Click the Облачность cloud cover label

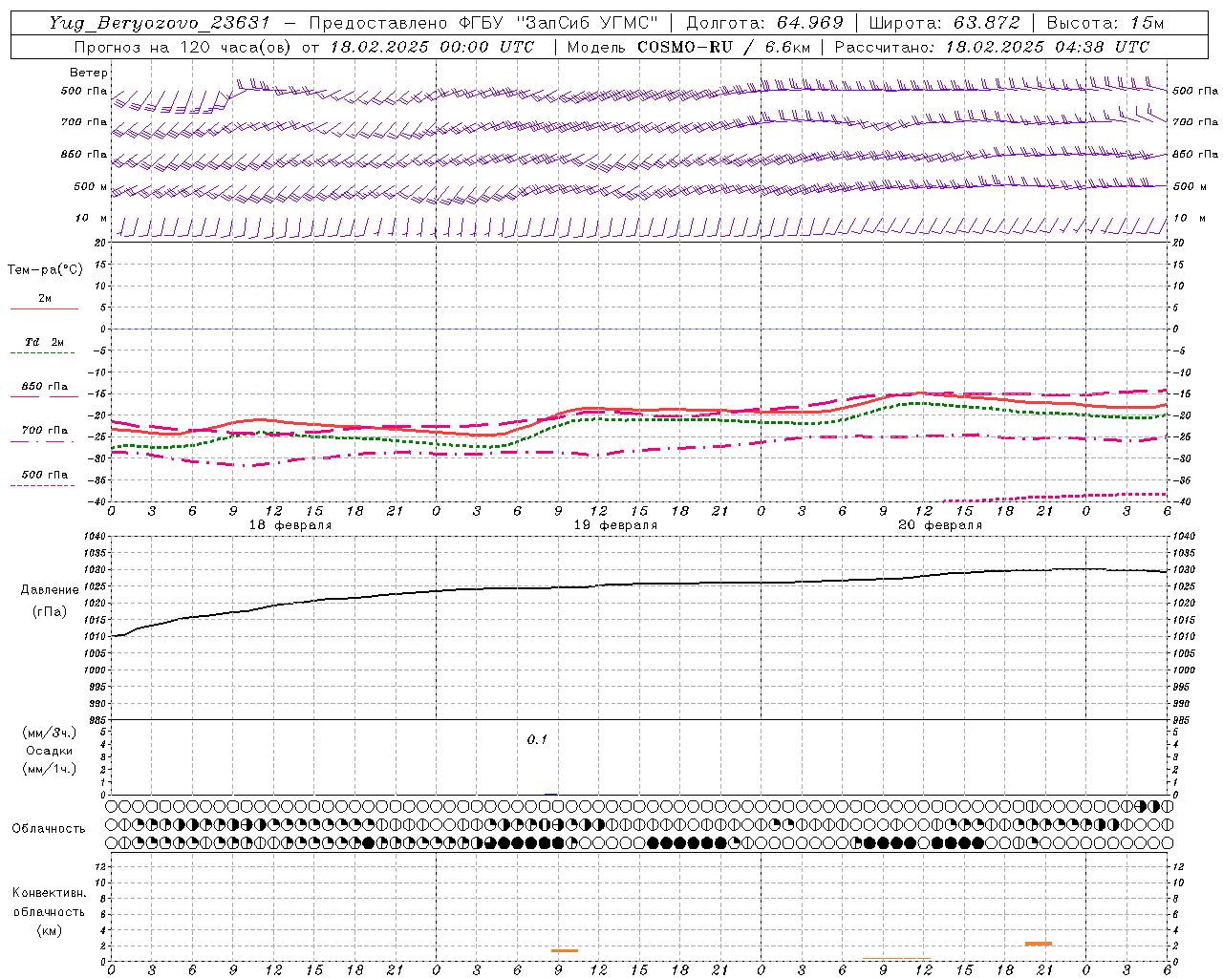click(49, 828)
